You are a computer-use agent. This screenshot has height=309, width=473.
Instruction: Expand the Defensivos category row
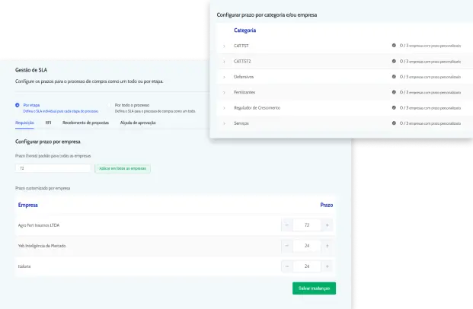[x=224, y=77]
